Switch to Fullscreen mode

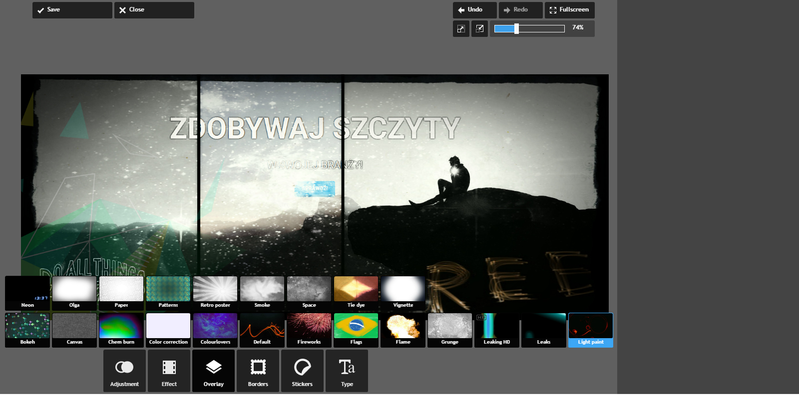coord(570,10)
